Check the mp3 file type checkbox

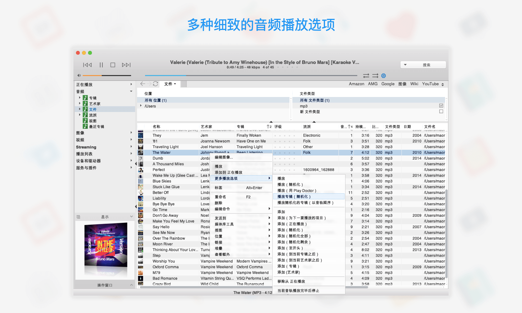click(441, 105)
